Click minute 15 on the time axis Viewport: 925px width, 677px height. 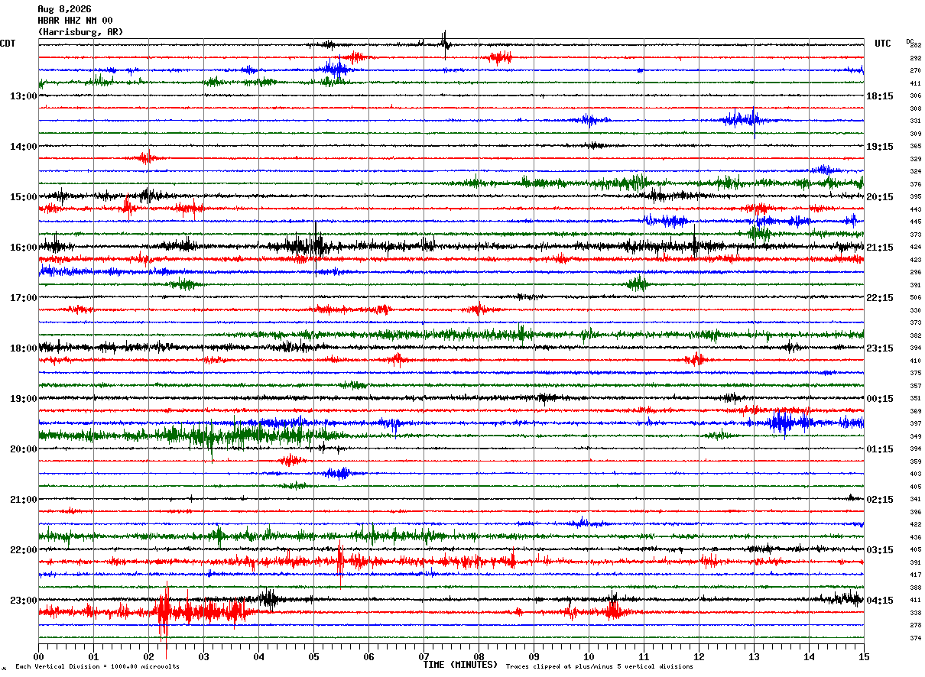coord(864,656)
